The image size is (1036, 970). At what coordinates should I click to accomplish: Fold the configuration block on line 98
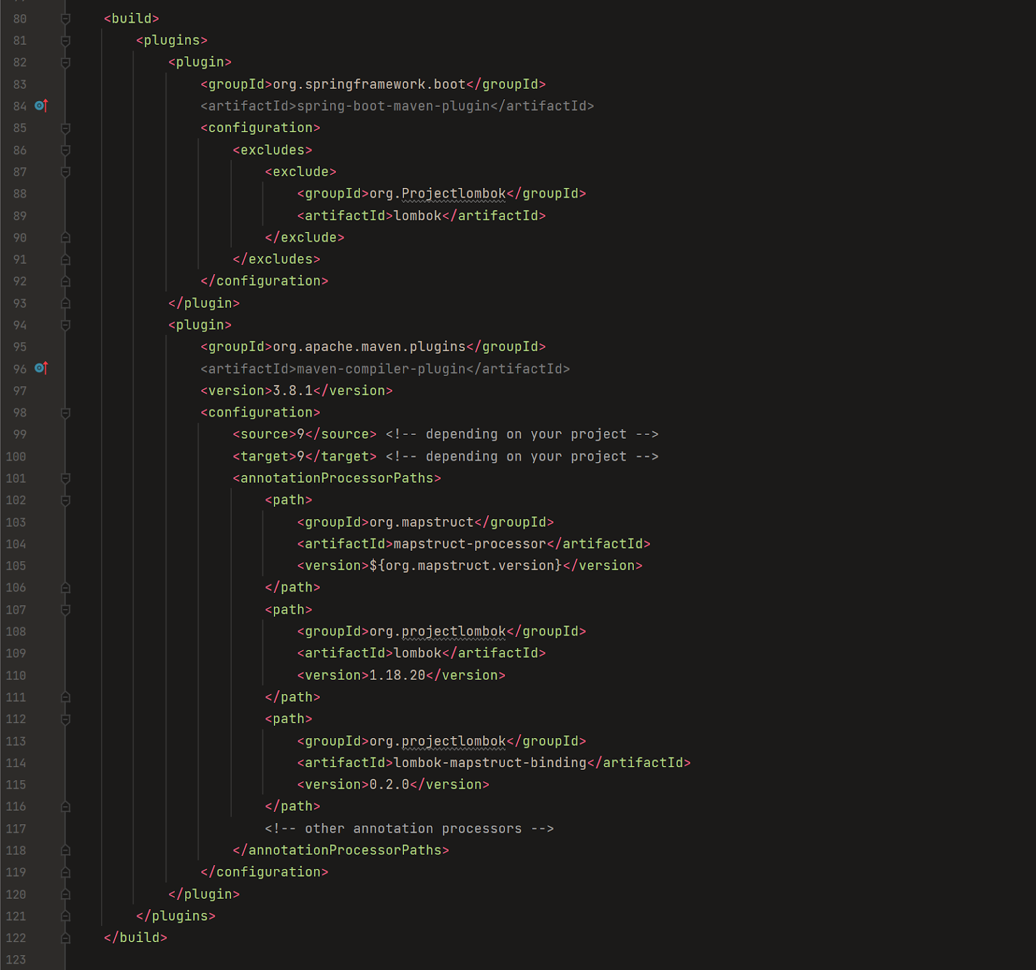click(x=65, y=413)
